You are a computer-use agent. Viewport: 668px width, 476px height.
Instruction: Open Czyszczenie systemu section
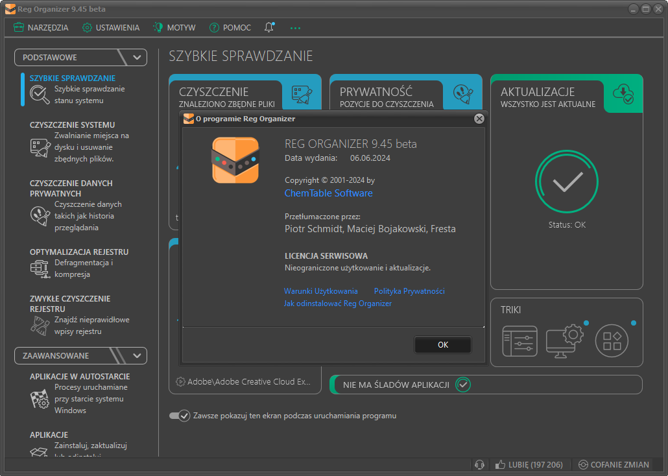pyautogui.click(x=73, y=125)
